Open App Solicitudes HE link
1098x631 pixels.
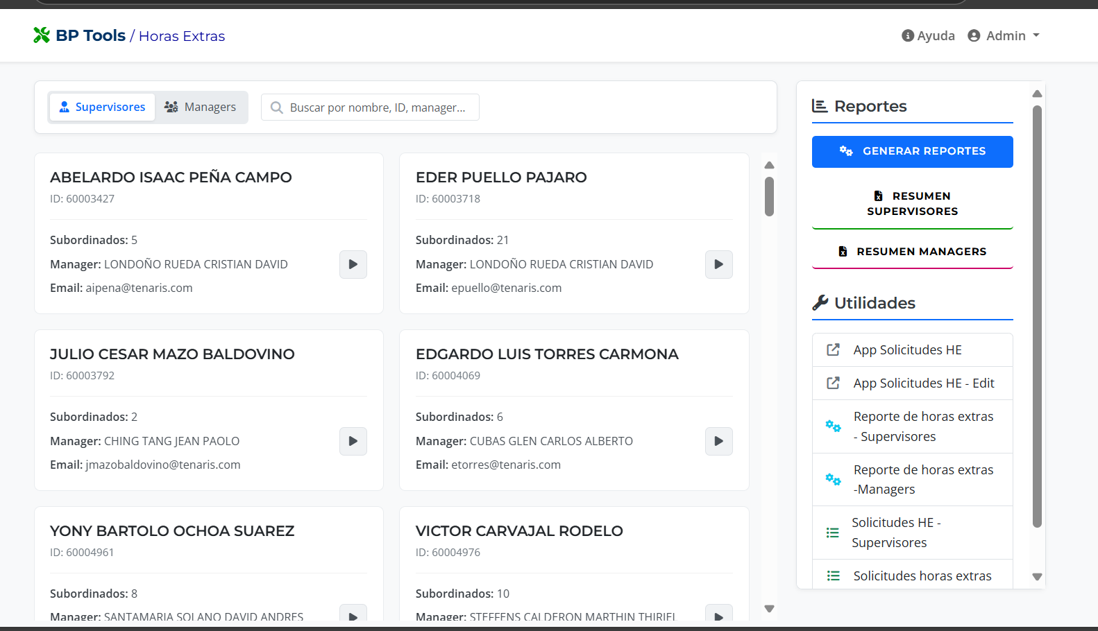point(913,350)
